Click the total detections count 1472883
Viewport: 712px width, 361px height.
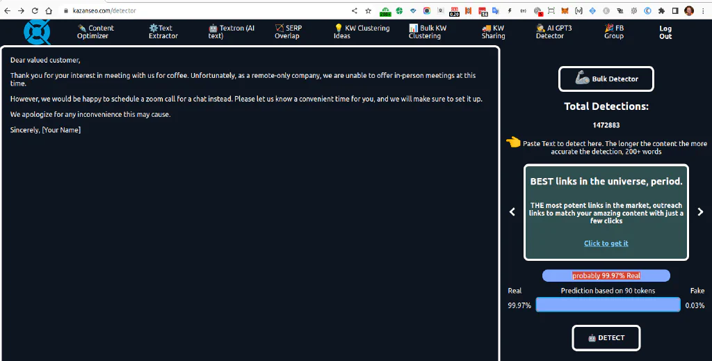606,125
